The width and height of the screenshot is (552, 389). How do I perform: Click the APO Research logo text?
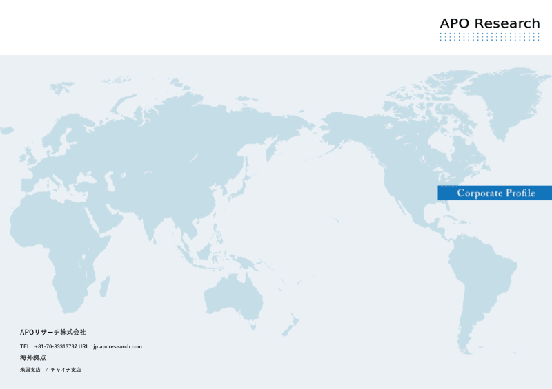[490, 23]
